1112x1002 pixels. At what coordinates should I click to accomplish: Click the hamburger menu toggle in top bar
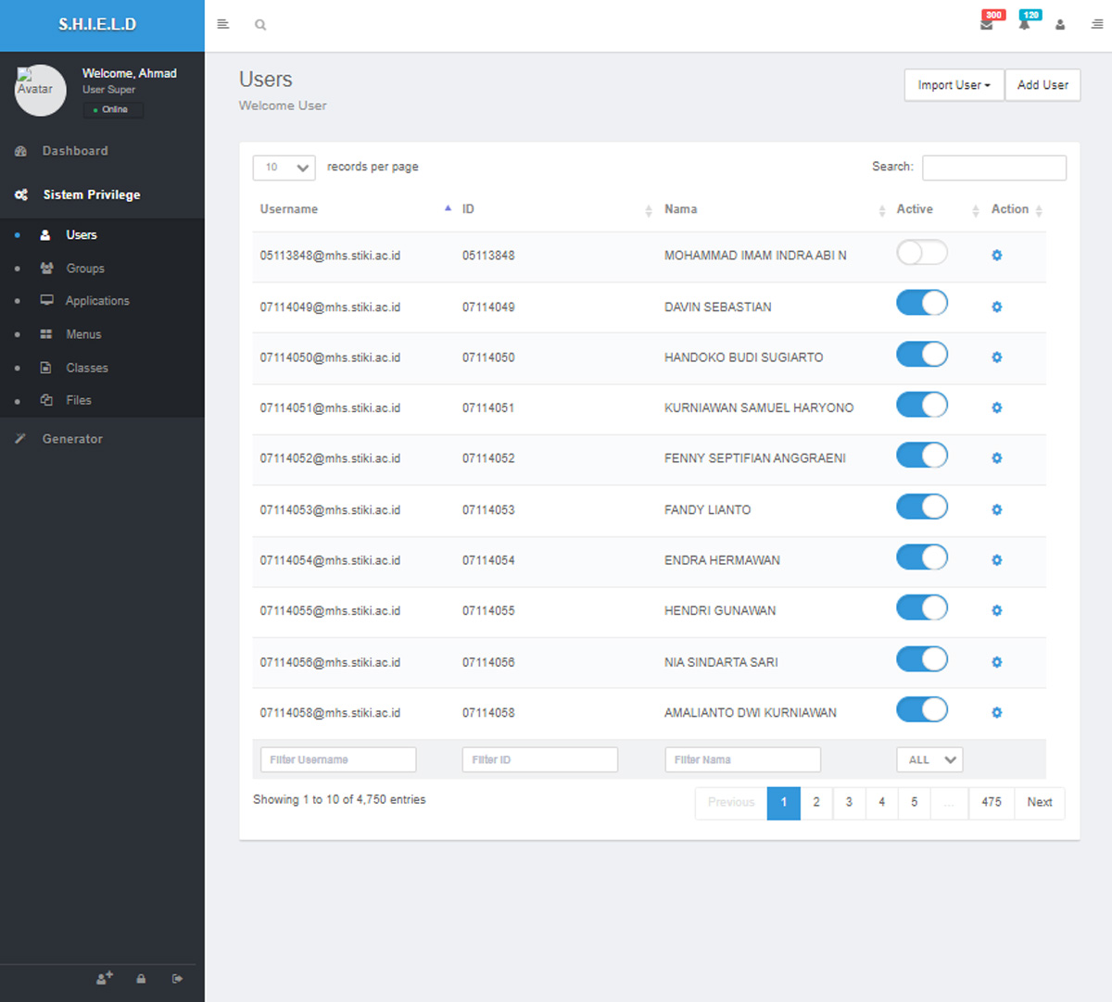223,24
